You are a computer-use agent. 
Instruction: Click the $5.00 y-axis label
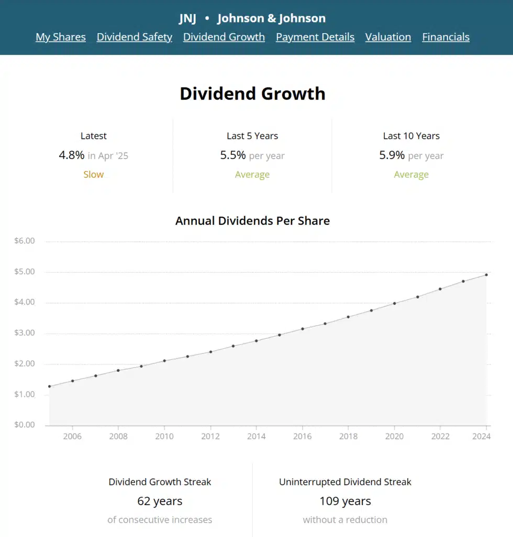[24, 272]
